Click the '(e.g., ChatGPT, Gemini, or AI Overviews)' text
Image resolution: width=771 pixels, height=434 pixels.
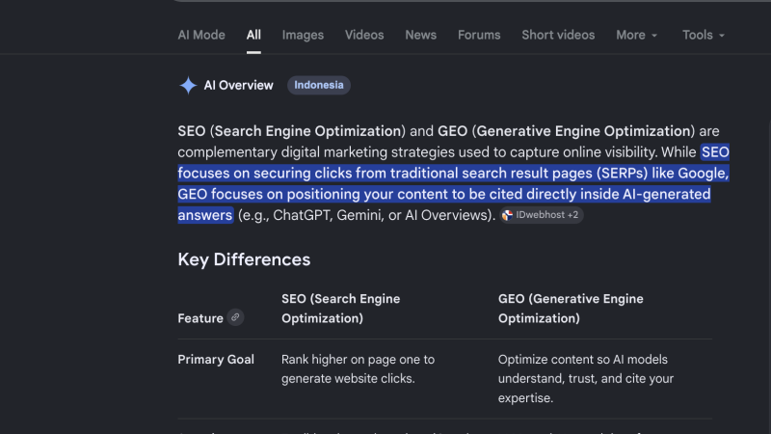point(366,215)
